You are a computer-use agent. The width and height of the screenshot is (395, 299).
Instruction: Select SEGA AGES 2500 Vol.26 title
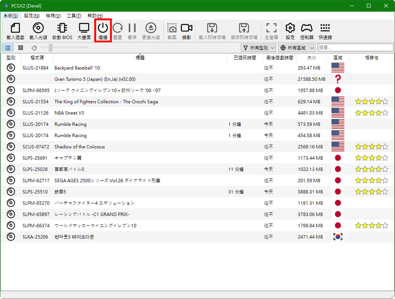click(x=107, y=180)
